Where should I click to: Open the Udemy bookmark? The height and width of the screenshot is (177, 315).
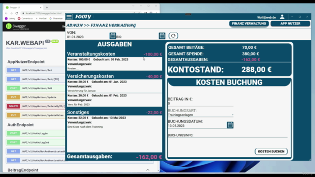coord(10,19)
